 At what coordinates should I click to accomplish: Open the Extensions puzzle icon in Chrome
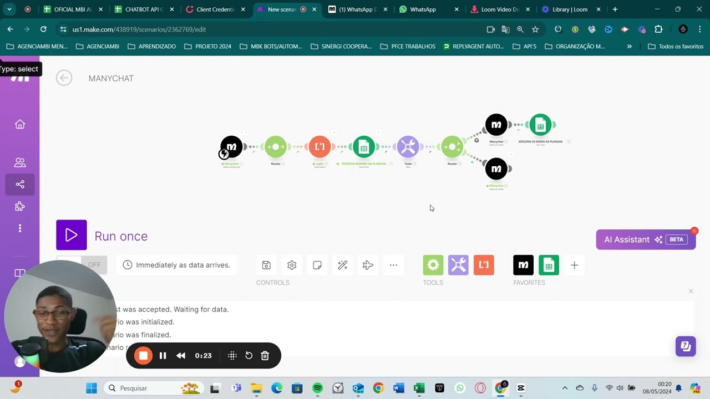[x=658, y=29]
